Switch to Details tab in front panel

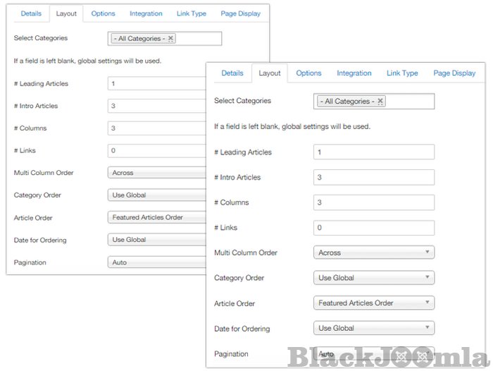[x=232, y=73]
